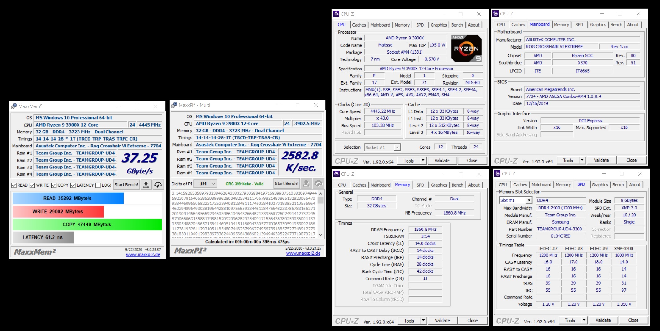Click Validate in the CPU tab window
660x331 pixels.
pyautogui.click(x=442, y=160)
